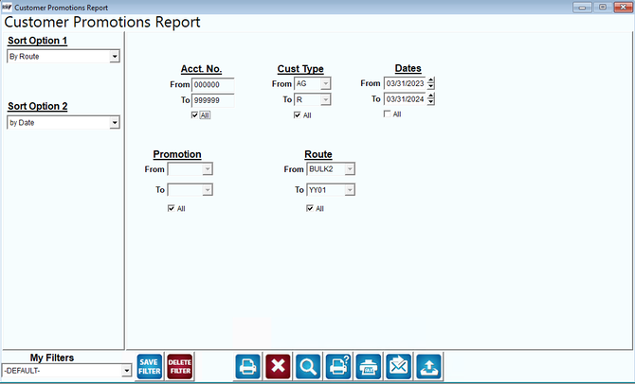The image size is (635, 384).
Task: Click the Acct. No. From field 000000
Action: coord(212,85)
